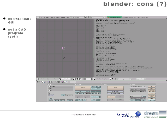Delete current screen with SCR X button
The image size is (167, 118).
pyautogui.click(x=86, y=17)
